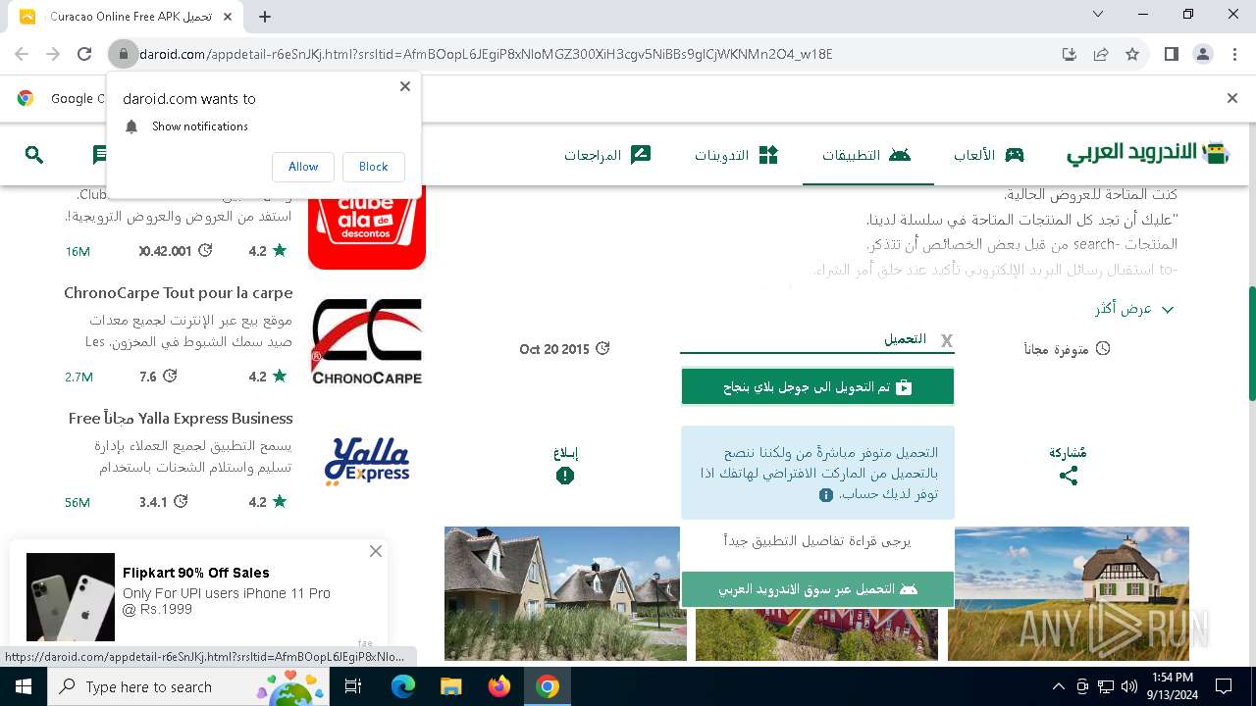Click Windows taskbar search box
This screenshot has width=1256, height=706.
pos(186,686)
